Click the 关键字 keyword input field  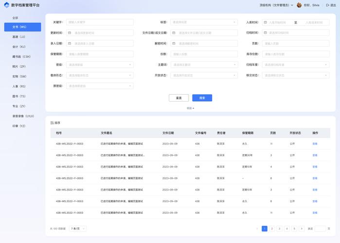(x=100, y=22)
